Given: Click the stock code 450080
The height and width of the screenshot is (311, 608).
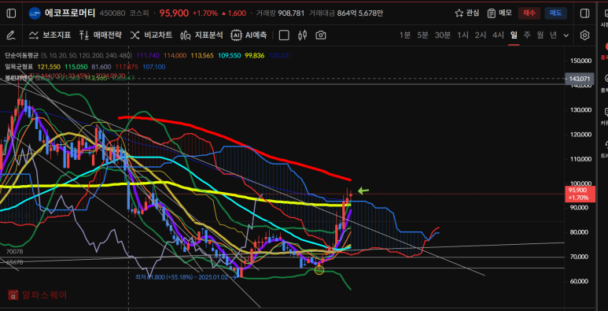Looking at the screenshot, I should coord(112,13).
